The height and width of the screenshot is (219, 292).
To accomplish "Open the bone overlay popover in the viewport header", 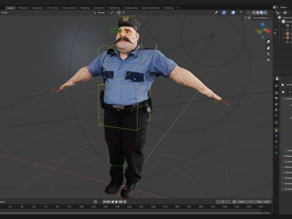I will click(242, 13).
